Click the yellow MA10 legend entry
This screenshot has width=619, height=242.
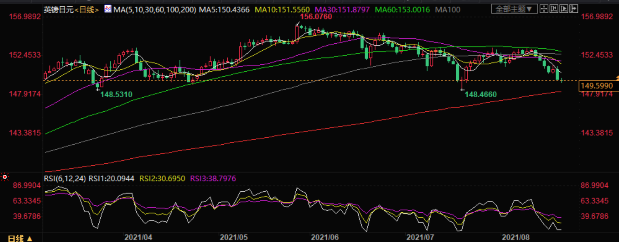281,9
